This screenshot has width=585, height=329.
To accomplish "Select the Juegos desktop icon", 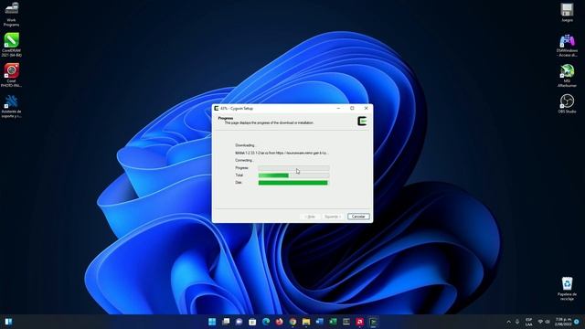I will coord(567,12).
